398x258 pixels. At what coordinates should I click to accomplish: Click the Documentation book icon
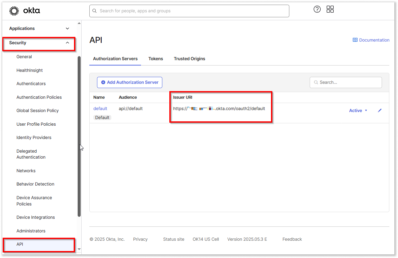point(355,40)
